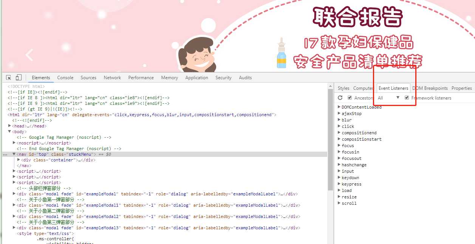Open the Audits tab
Screen dimensions: 475x244
(x=245, y=78)
